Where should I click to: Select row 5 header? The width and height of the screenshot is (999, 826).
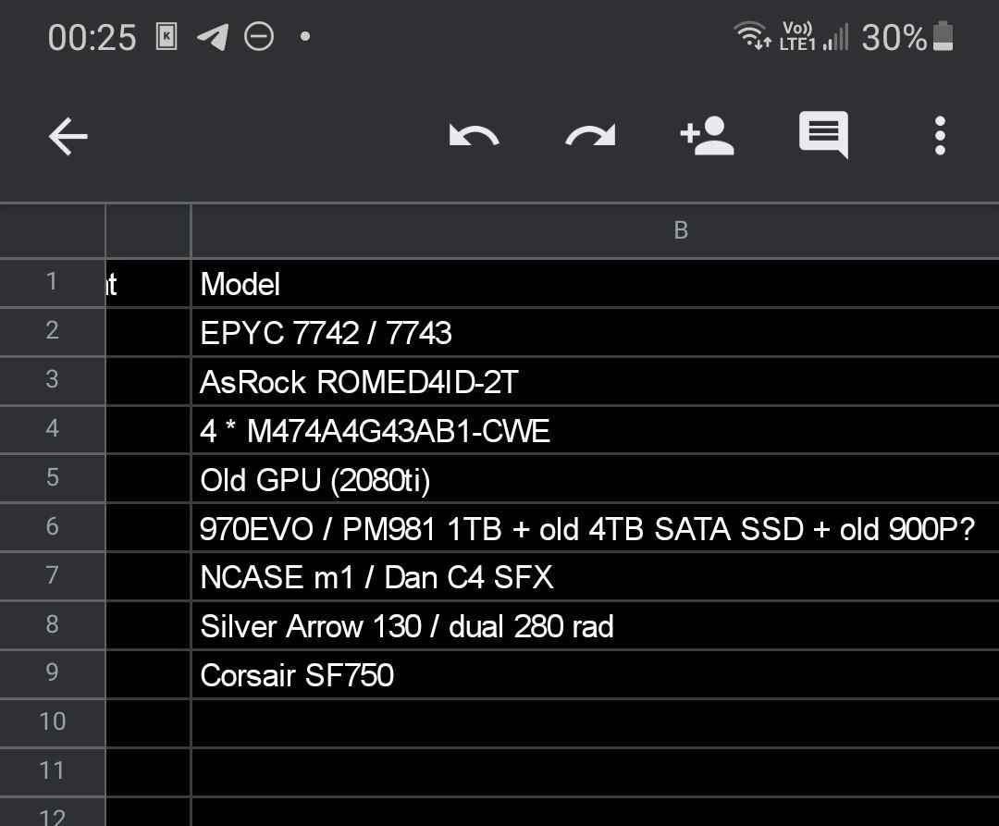point(52,478)
